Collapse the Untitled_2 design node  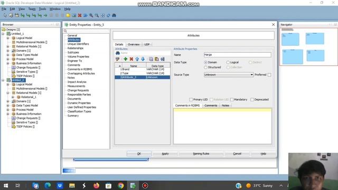[x=3, y=80]
